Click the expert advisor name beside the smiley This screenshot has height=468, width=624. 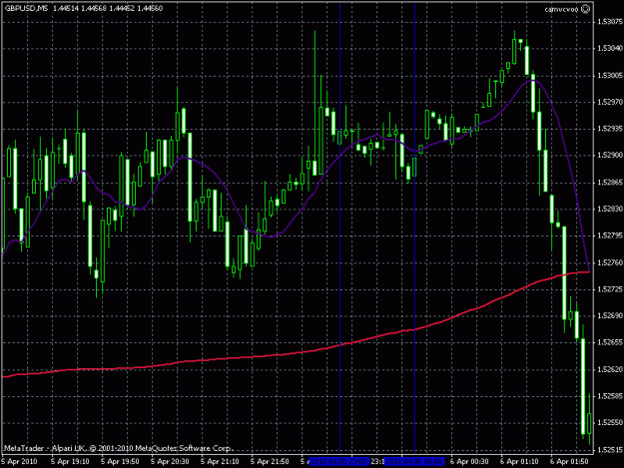pos(561,9)
